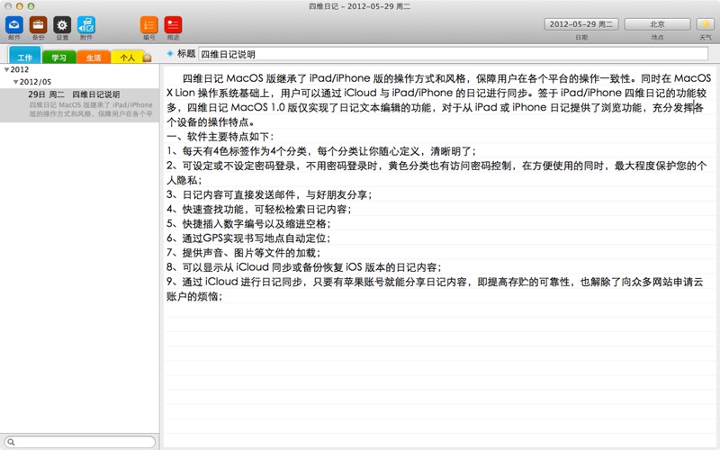Click the green zoom window button
This screenshot has width=720, height=450.
[31, 6]
